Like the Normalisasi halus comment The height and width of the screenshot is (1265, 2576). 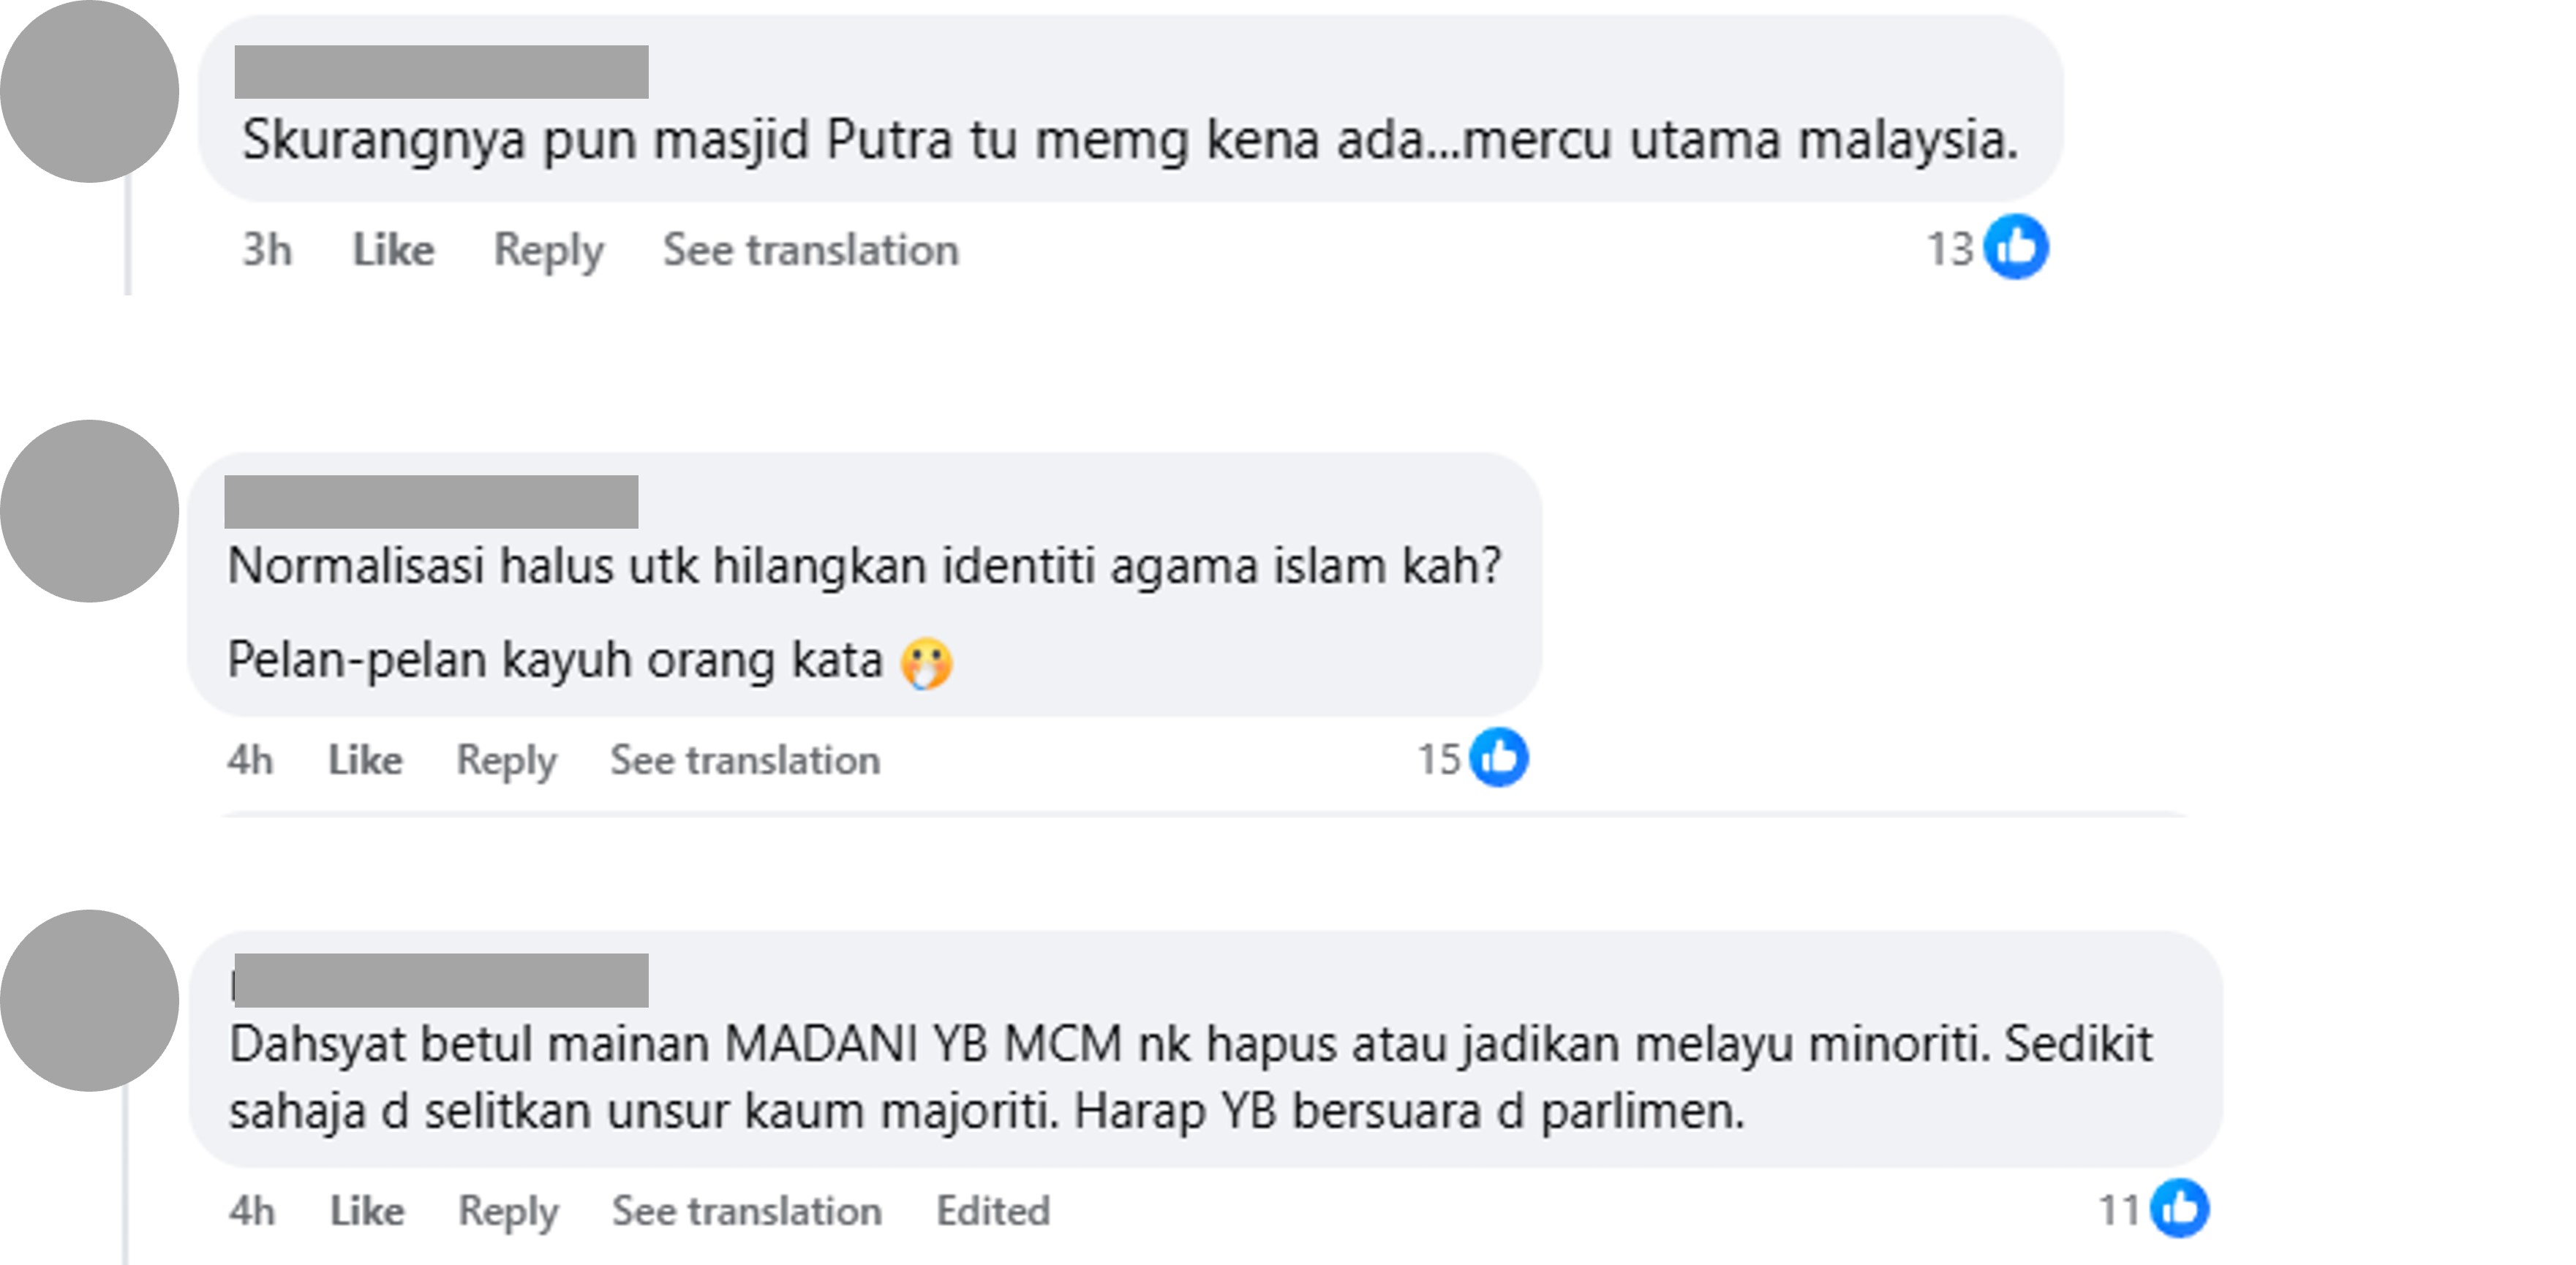click(365, 760)
